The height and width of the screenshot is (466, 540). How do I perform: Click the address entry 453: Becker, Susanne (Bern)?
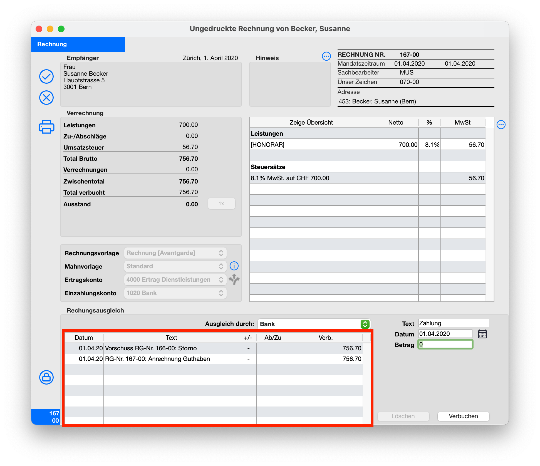[x=377, y=101]
